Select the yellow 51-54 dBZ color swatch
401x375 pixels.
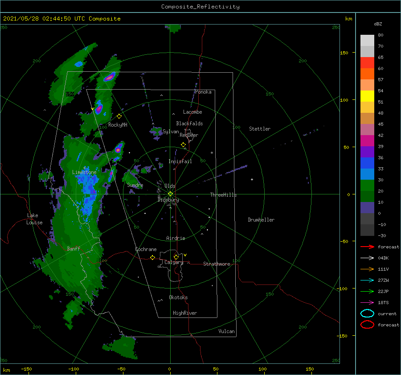(367, 96)
